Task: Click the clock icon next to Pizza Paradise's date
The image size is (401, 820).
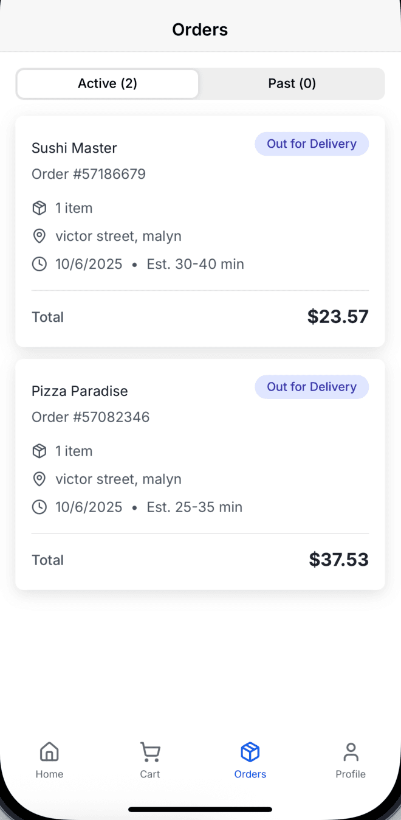Action: coord(39,507)
